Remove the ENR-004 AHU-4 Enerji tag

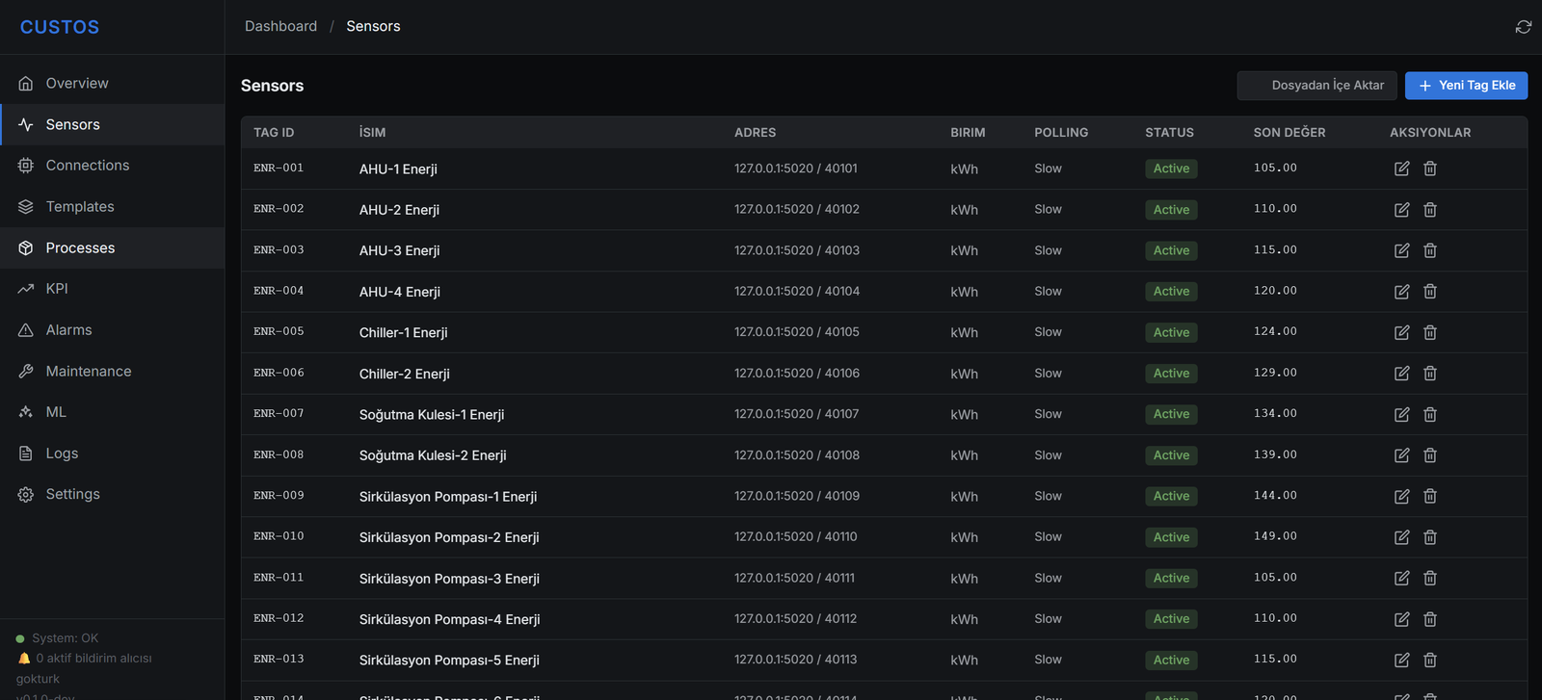1430,292
